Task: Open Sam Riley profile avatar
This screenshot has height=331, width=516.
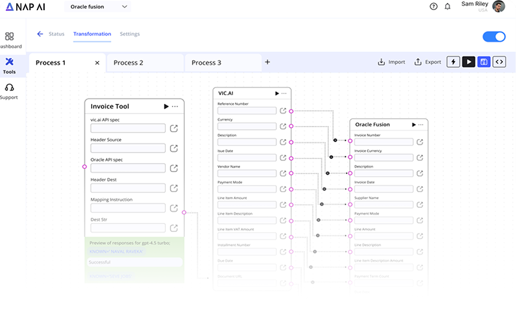Action: click(498, 6)
